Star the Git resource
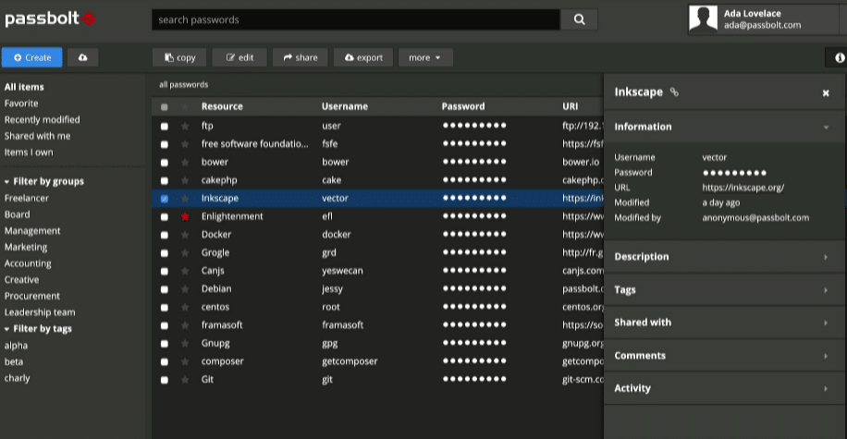Viewport: 847px width, 439px height. pos(185,380)
